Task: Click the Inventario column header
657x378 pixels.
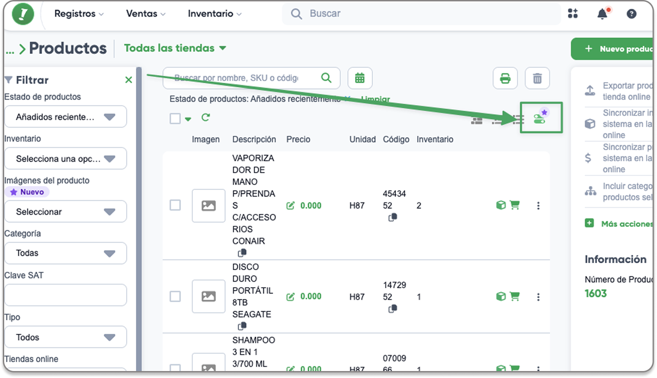Action: (435, 139)
